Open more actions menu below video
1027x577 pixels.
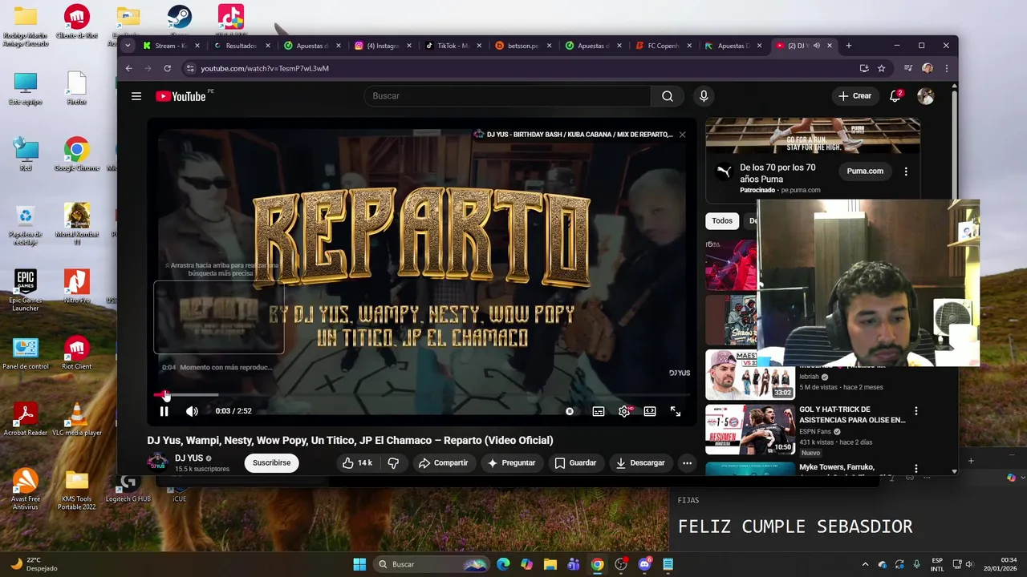coord(687,462)
